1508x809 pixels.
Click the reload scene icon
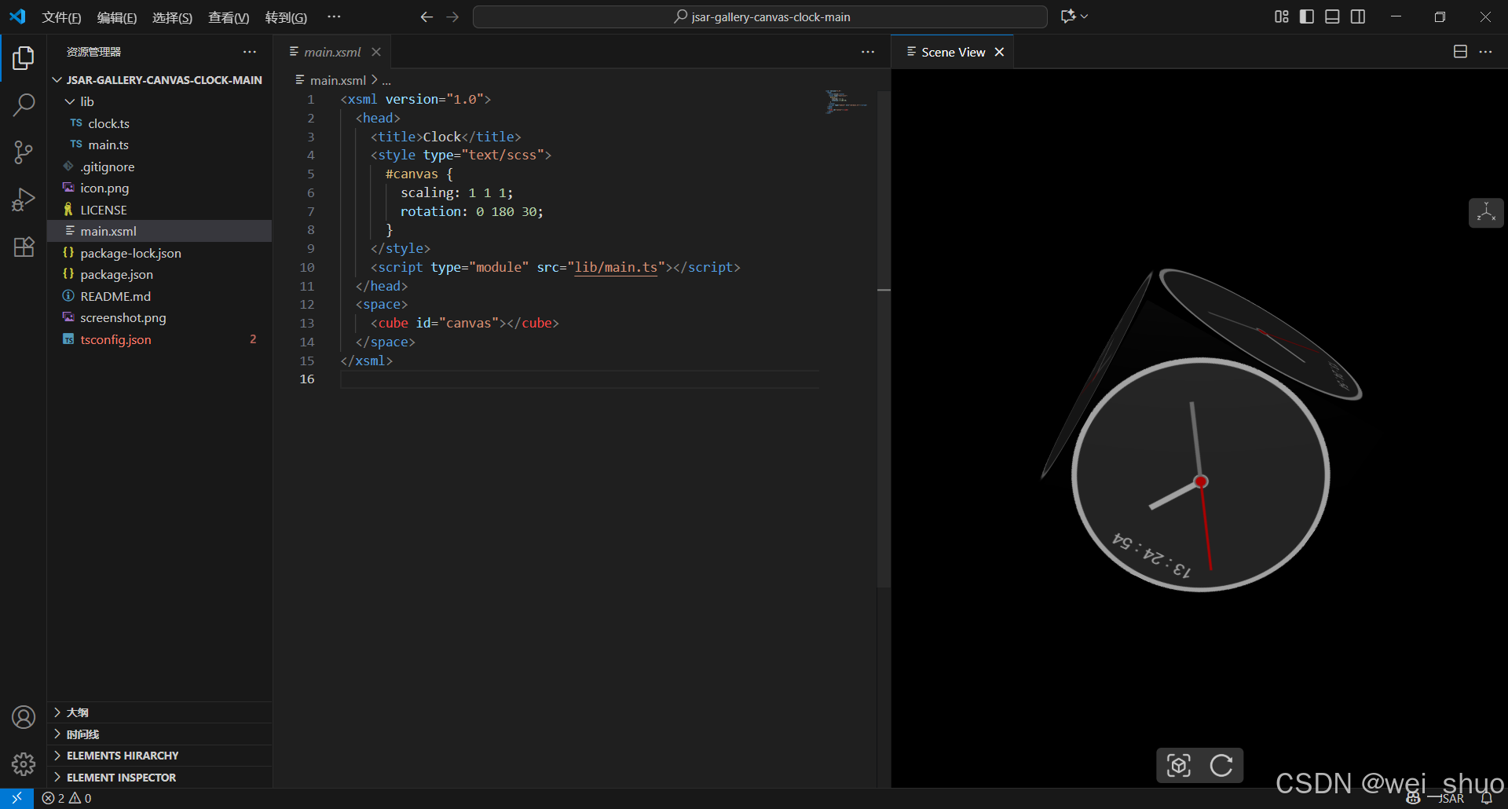[1221, 765]
